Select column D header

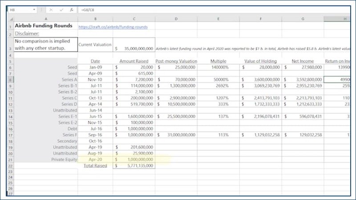coord(176,19)
